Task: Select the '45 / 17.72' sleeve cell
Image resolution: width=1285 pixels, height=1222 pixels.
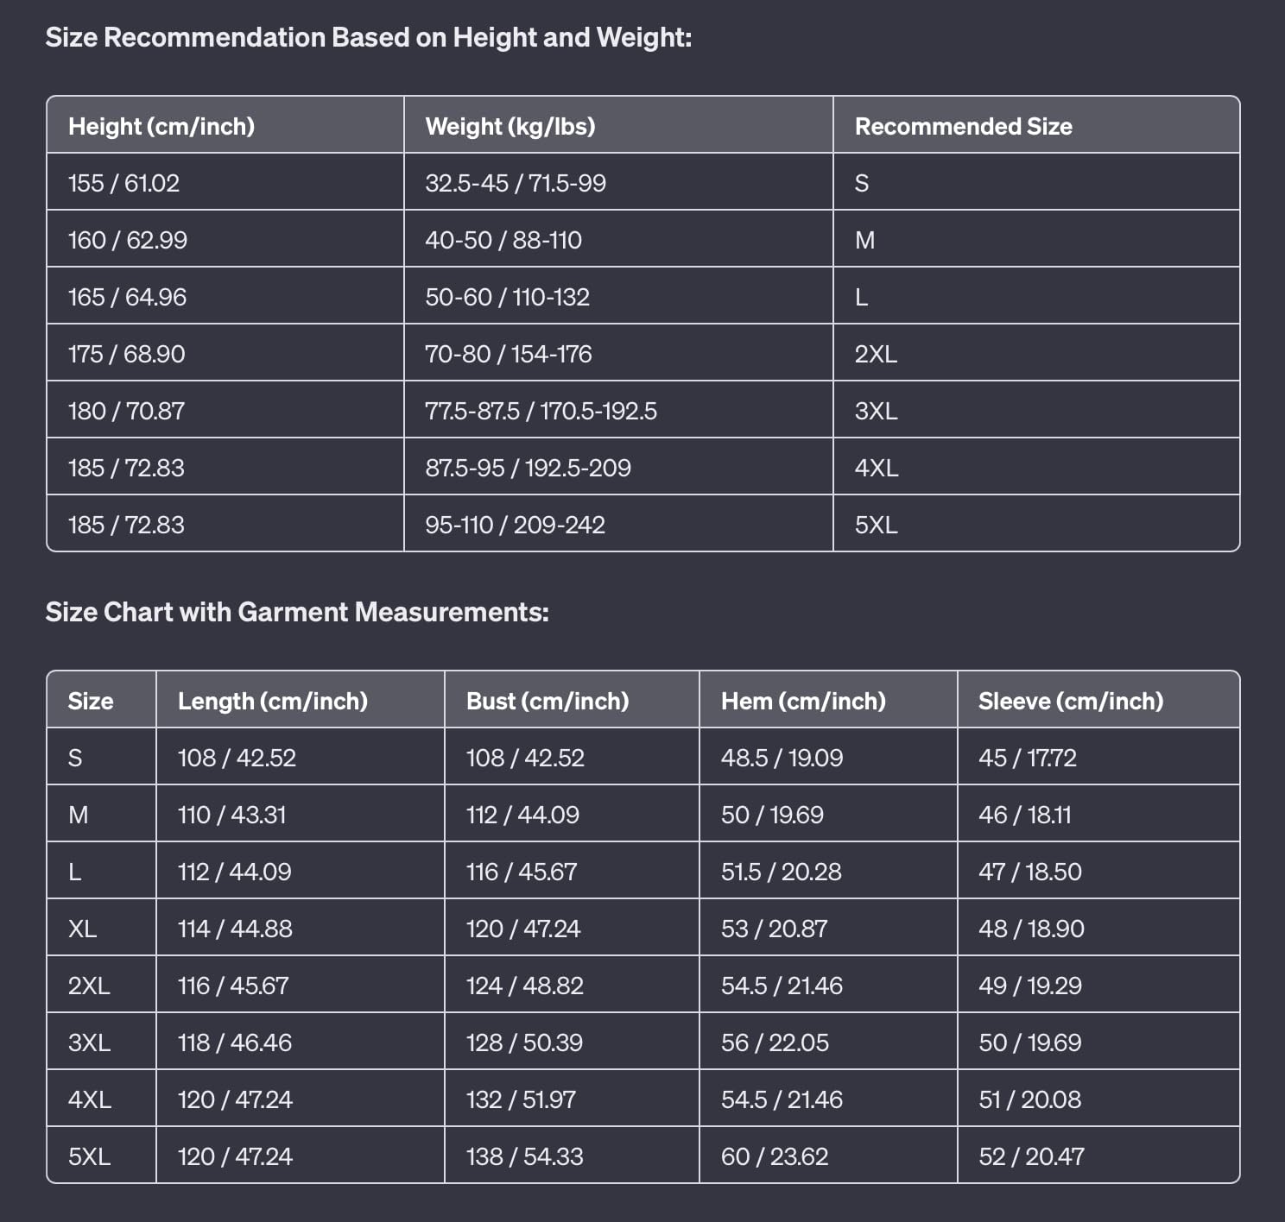Action: pyautogui.click(x=1028, y=758)
